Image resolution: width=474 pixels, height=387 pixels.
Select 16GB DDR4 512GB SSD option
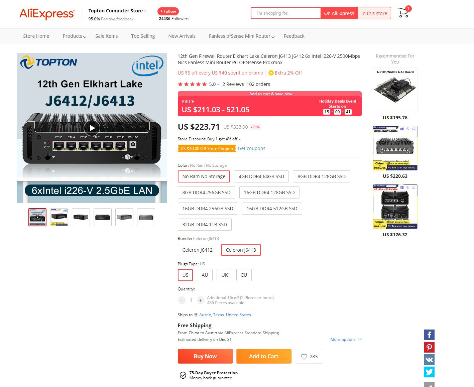[272, 209]
